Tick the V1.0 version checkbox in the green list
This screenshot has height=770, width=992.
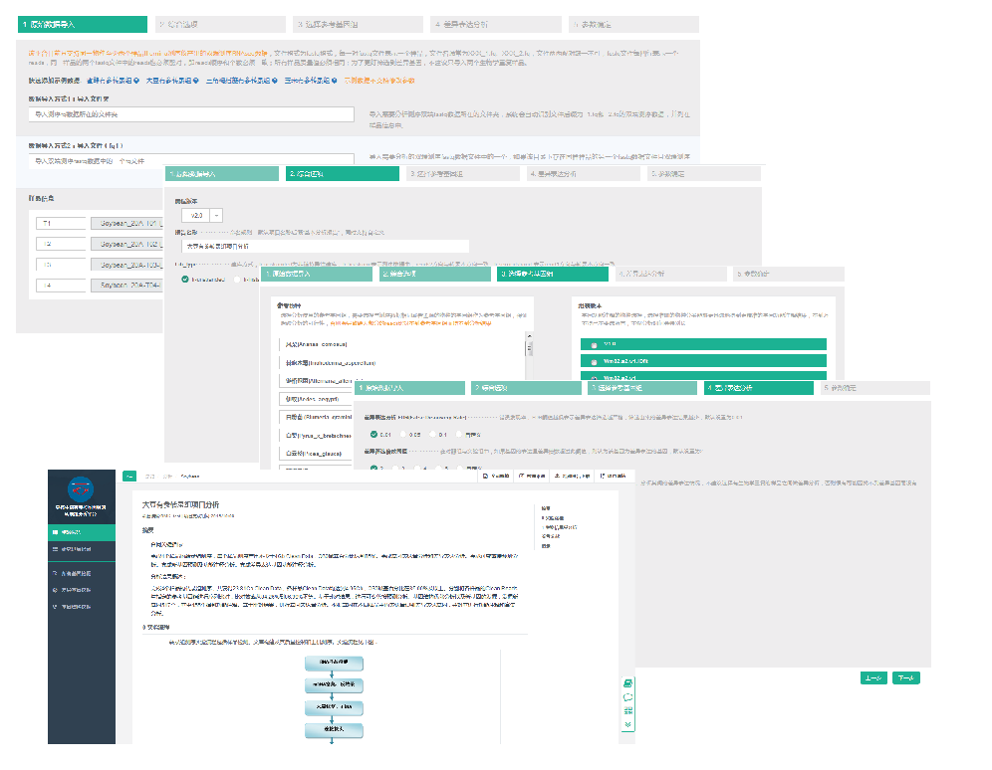coord(595,345)
